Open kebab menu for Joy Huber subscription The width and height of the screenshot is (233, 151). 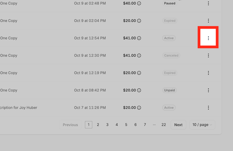click(208, 108)
